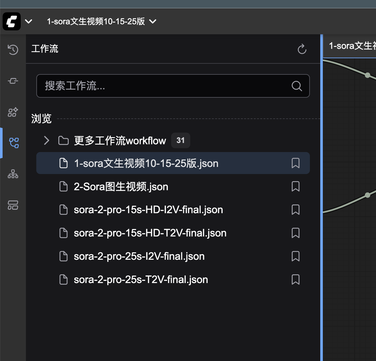
Task: Refresh the workflow list
Action: coord(302,49)
